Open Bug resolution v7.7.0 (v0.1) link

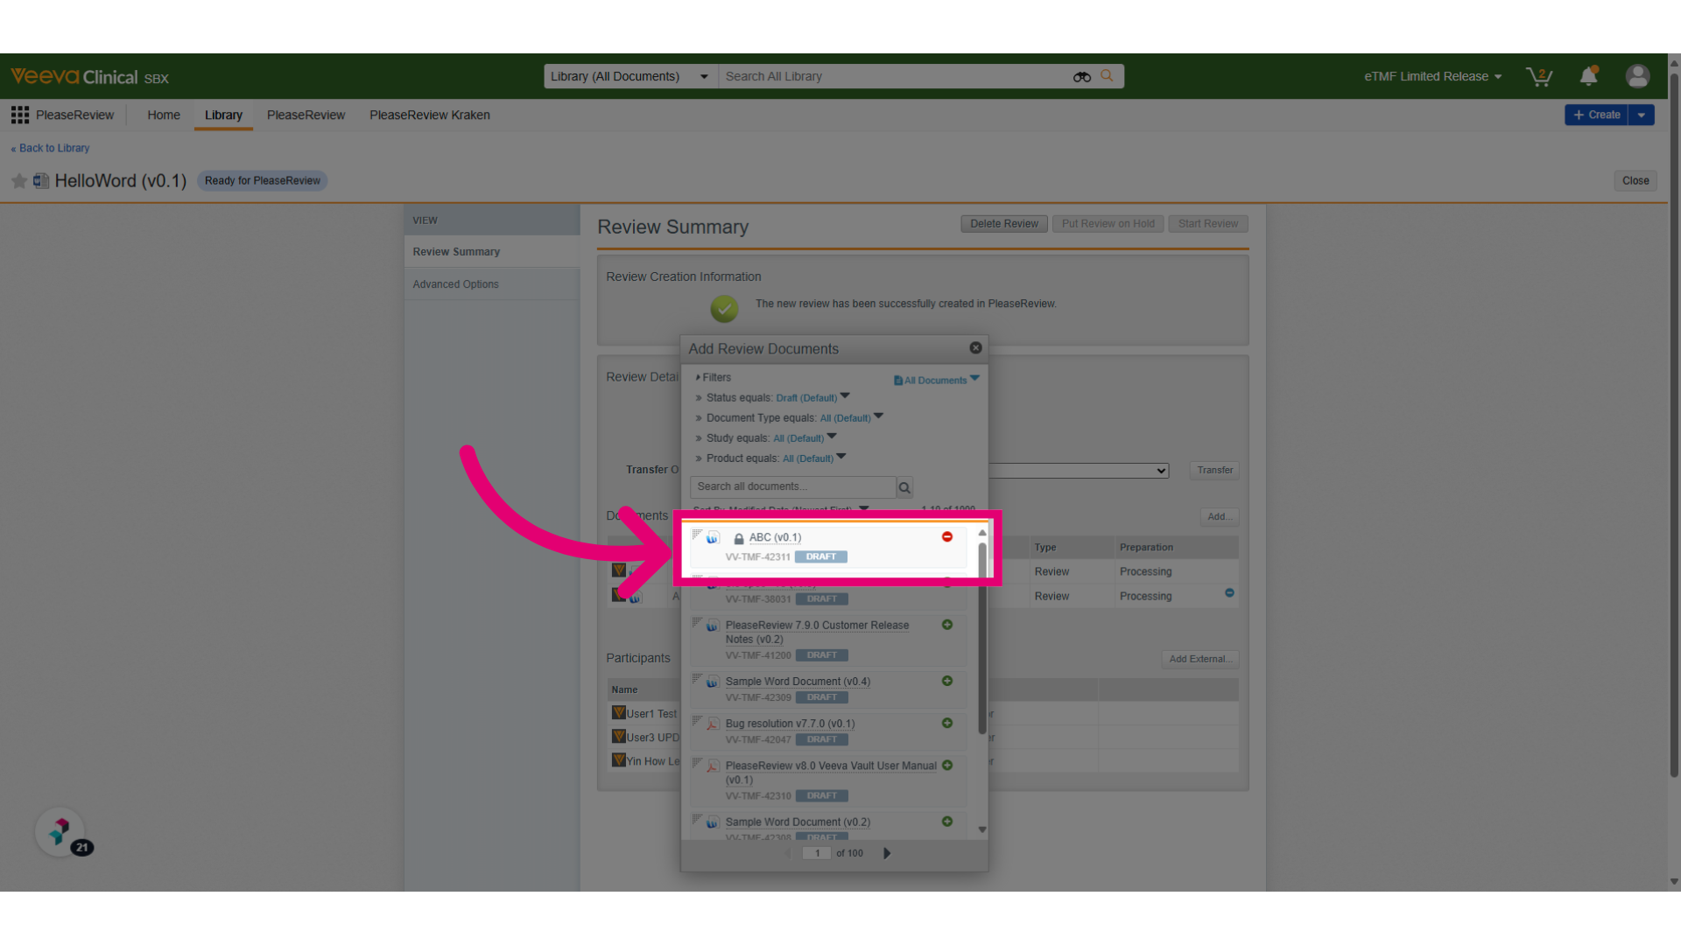(790, 724)
